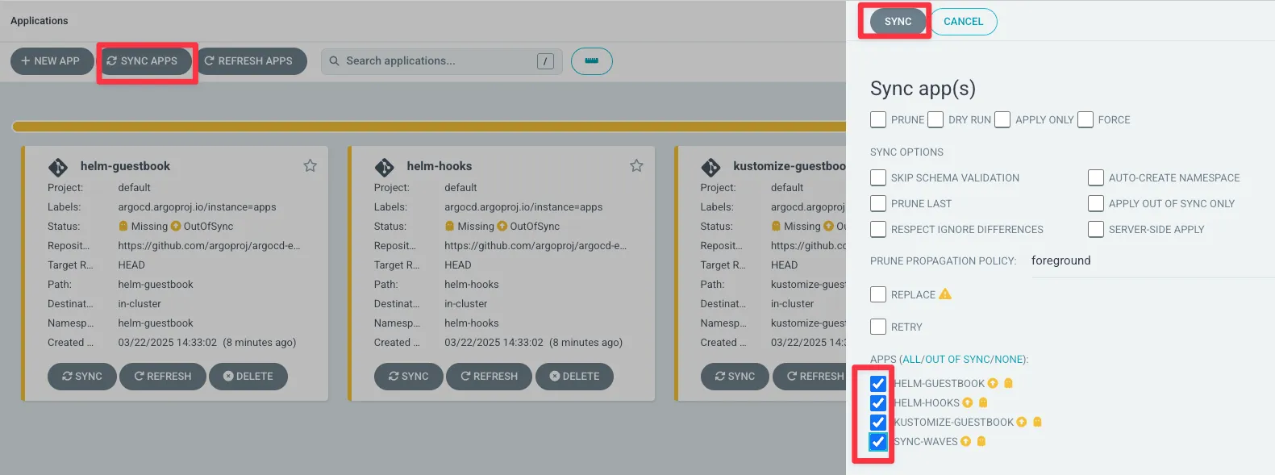
Task: Open the helm-hooks application title
Action: pyautogui.click(x=440, y=166)
